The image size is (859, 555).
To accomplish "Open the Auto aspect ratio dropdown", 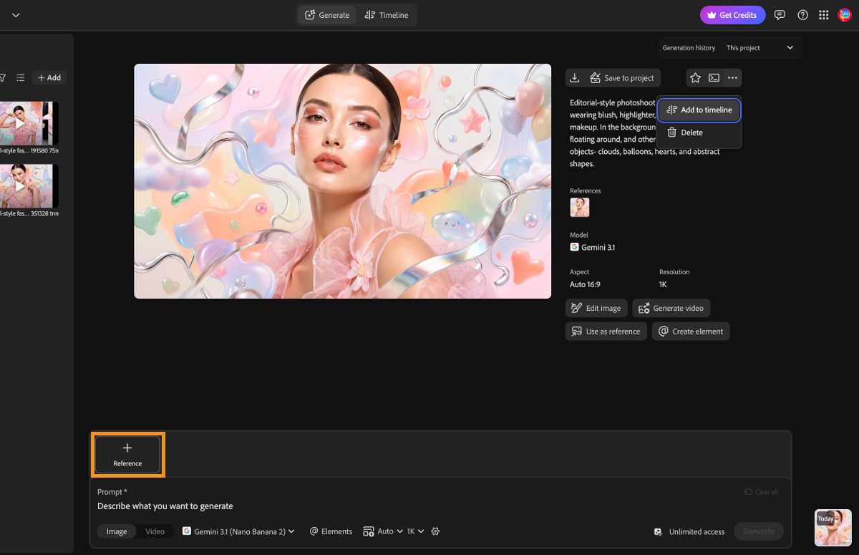I will coord(382,531).
